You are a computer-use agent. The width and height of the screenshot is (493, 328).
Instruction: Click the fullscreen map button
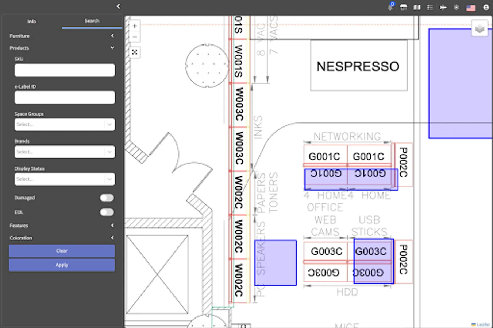pyautogui.click(x=135, y=52)
